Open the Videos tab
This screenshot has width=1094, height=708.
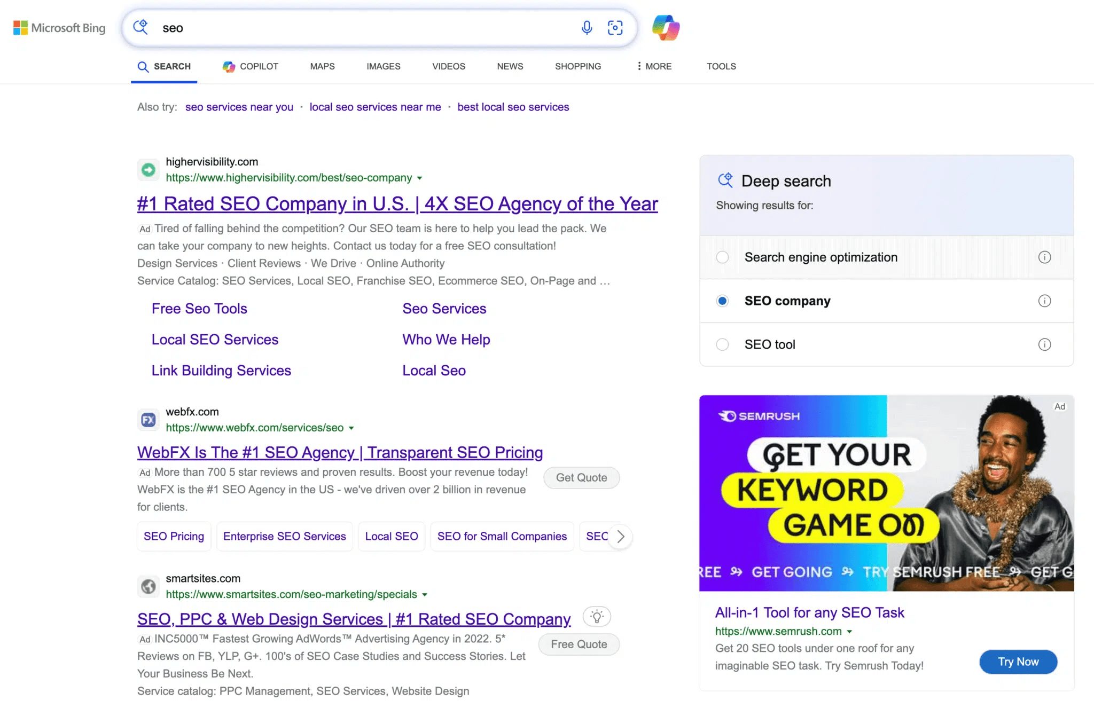click(x=448, y=66)
